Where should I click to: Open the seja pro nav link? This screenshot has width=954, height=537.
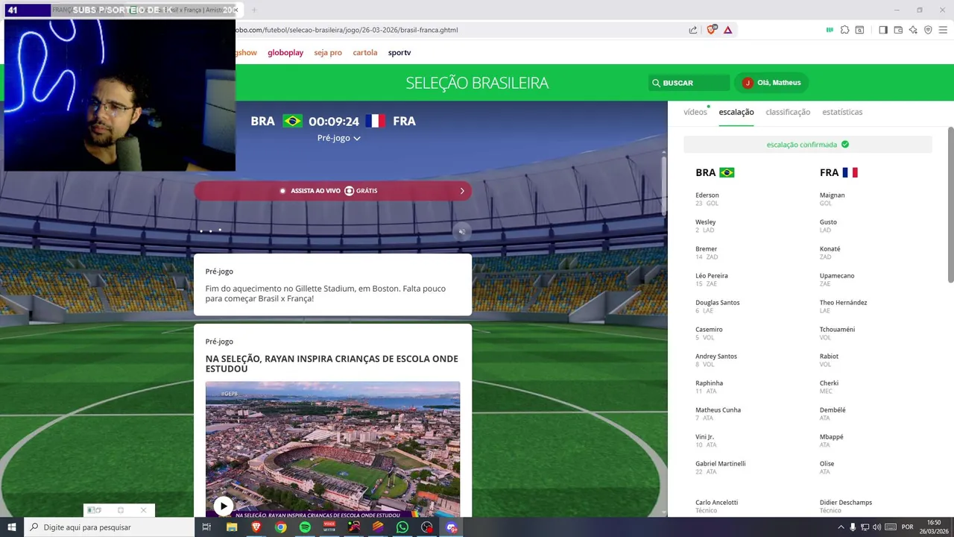[328, 52]
